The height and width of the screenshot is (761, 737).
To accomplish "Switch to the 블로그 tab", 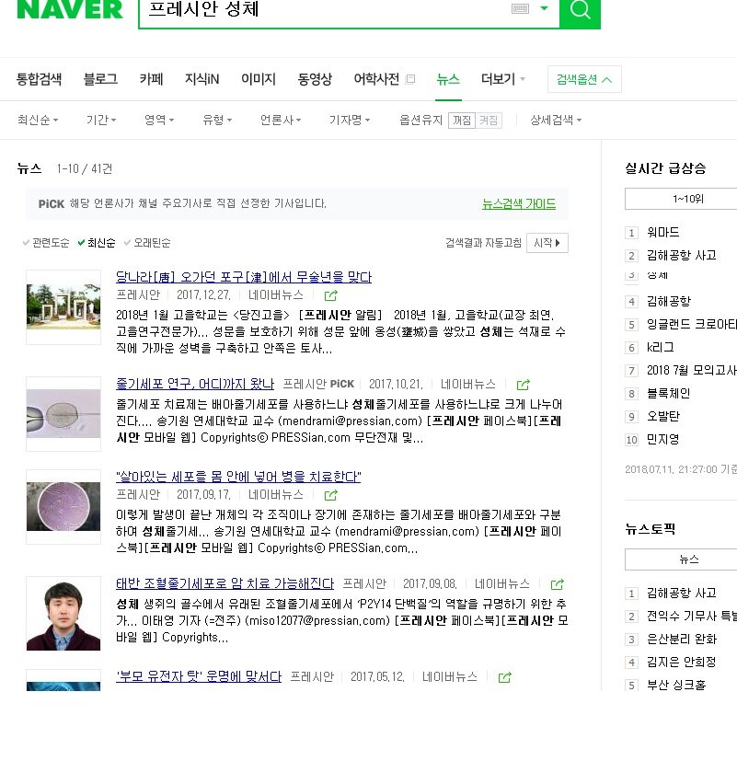I will pyautogui.click(x=100, y=79).
